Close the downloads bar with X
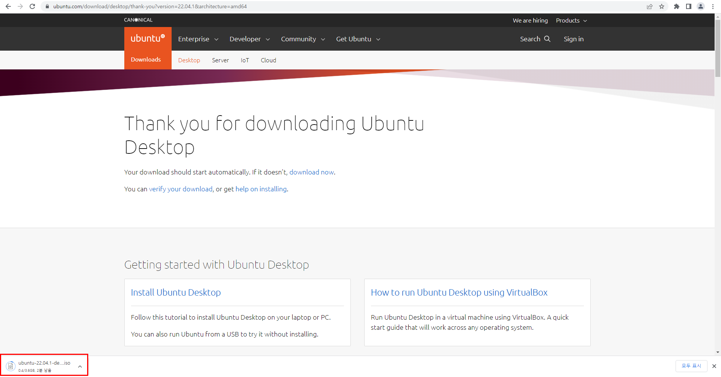The width and height of the screenshot is (721, 377). pos(714,366)
